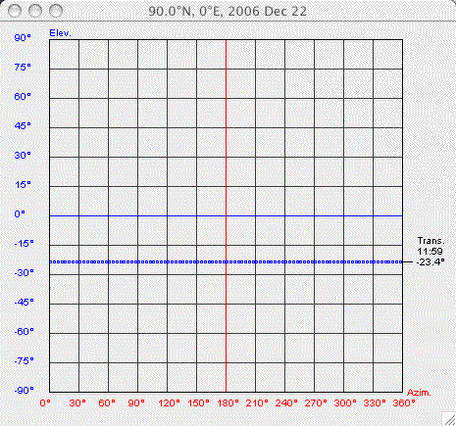Click the -45° elevation tick label
Screen dimensions: 456x426
pos(25,302)
